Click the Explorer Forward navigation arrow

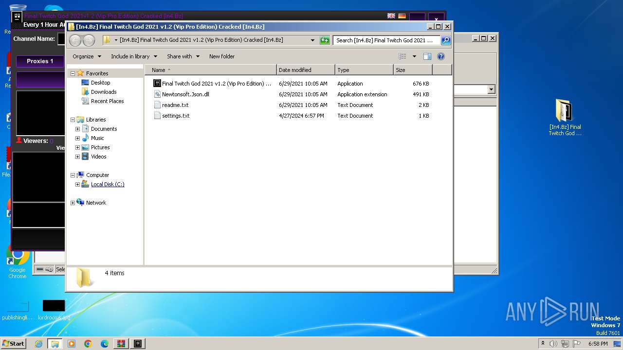click(89, 40)
